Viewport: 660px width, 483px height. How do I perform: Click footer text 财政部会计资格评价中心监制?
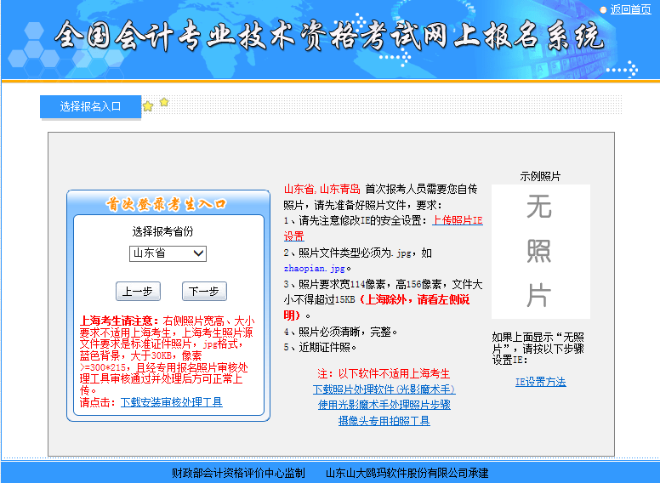coord(238,473)
